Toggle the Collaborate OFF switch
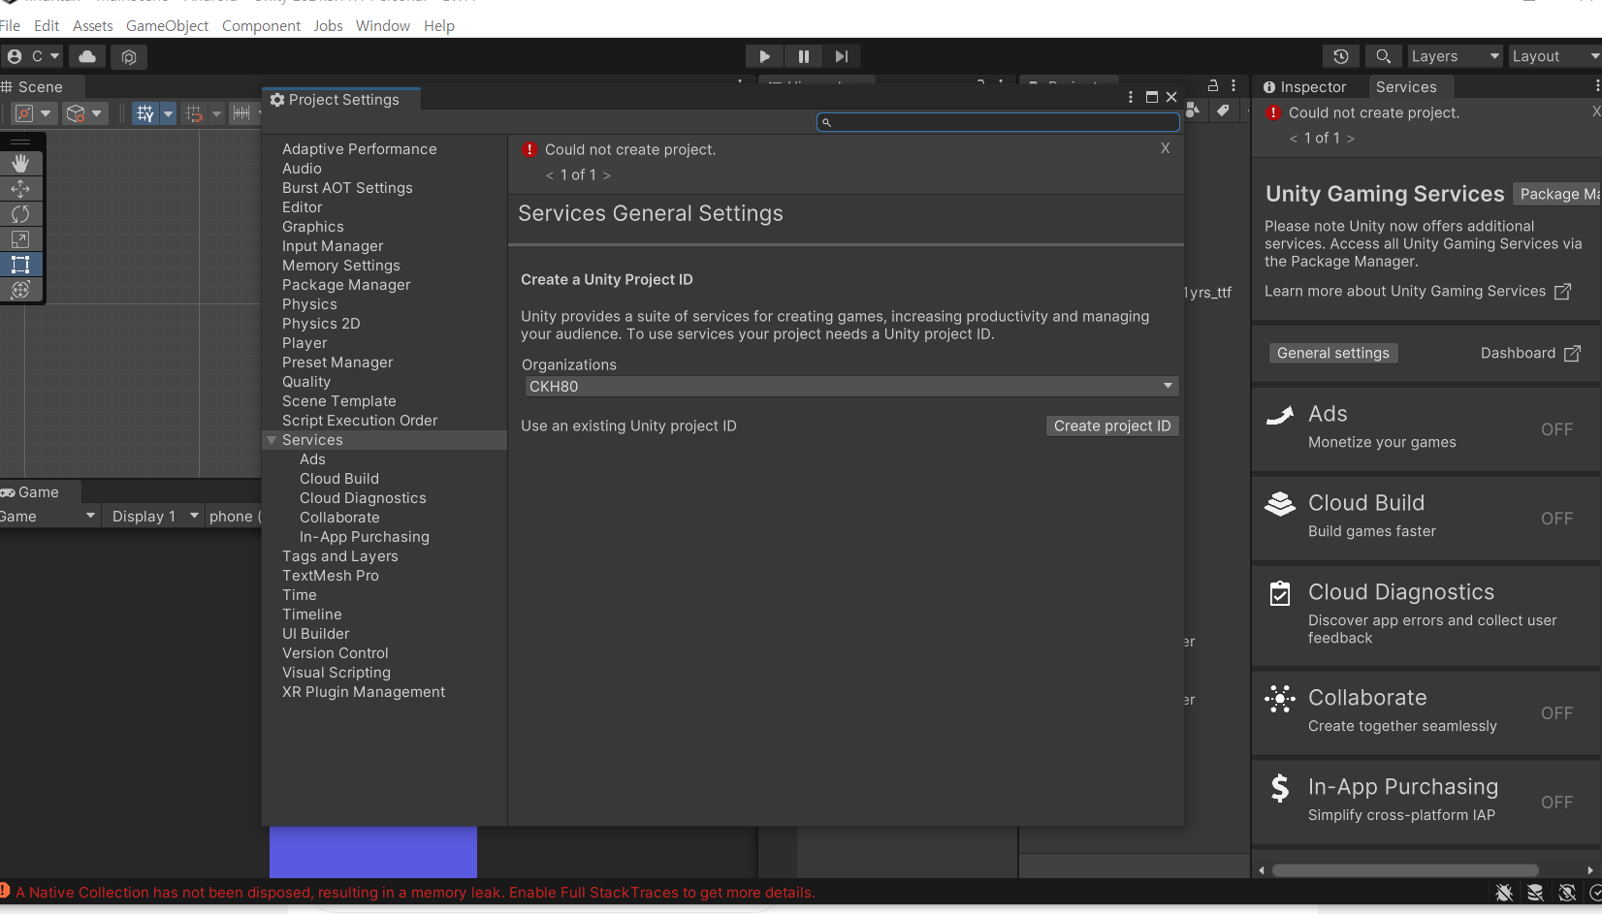 tap(1557, 713)
